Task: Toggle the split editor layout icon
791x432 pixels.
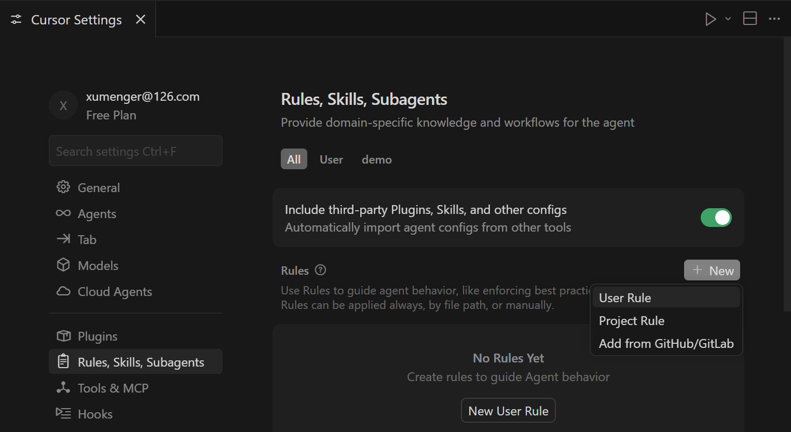Action: coord(750,19)
